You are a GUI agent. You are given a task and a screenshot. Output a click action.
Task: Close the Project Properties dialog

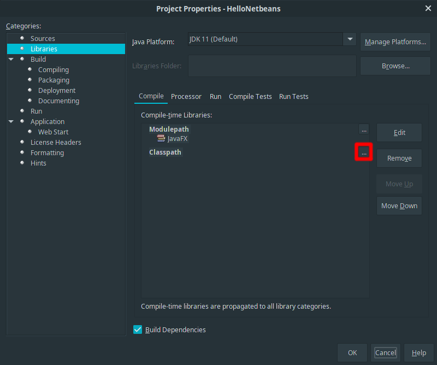428,8
